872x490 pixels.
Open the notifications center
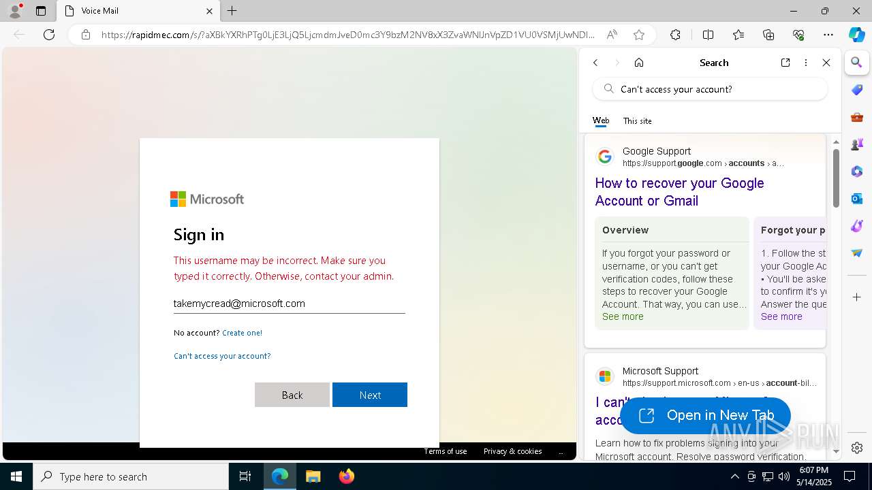[850, 476]
